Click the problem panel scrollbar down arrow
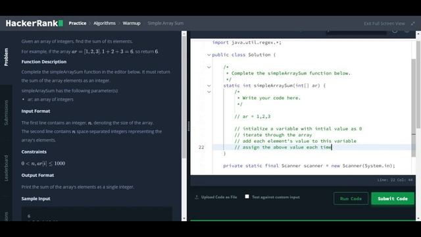421x237 pixels. (x=184, y=219)
